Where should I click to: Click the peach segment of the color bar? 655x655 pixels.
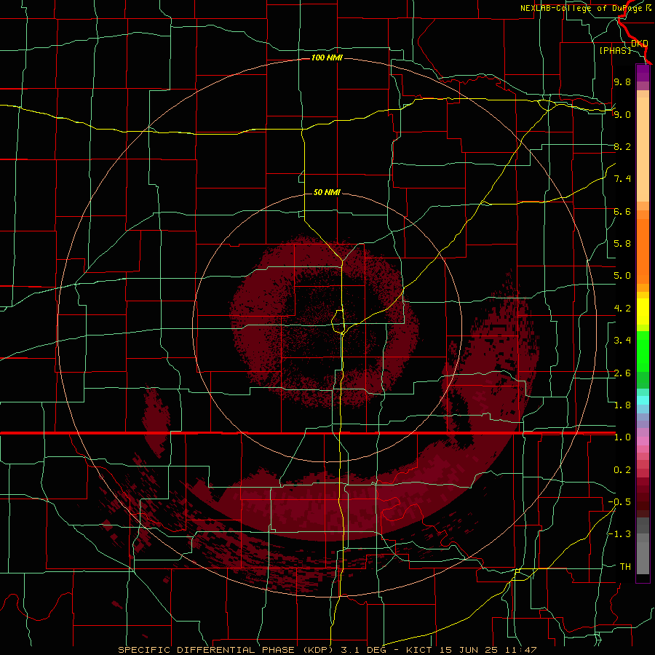click(643, 149)
